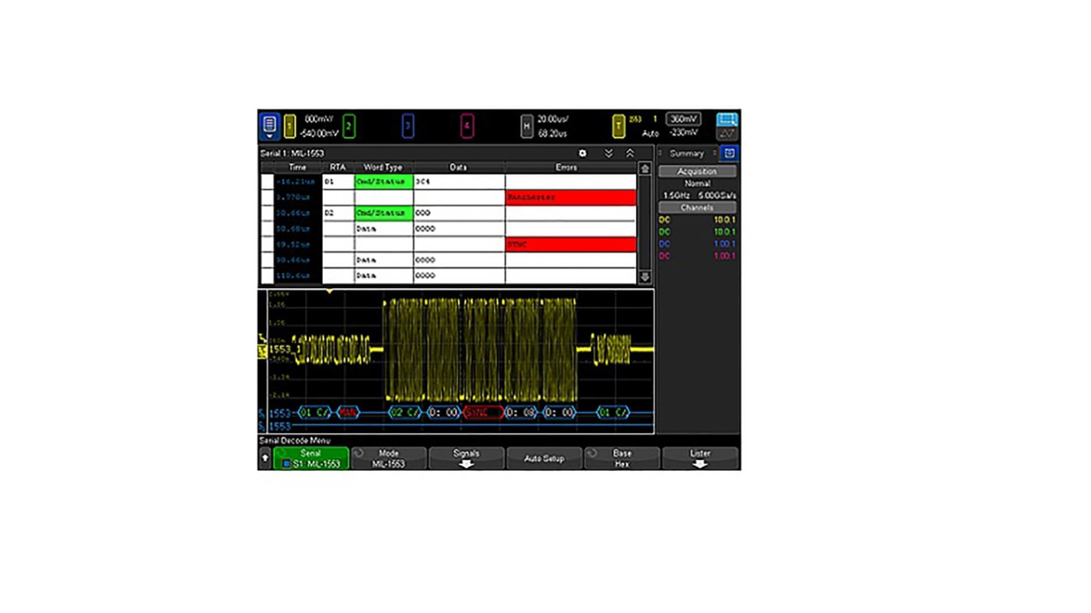
Task: Click the 02 C/ decode packet
Action: coord(405,413)
